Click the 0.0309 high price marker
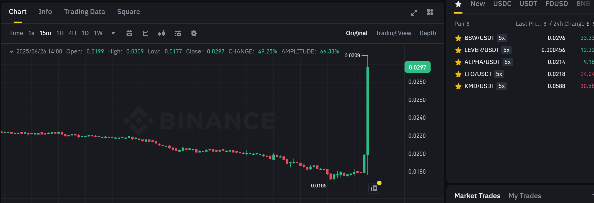 tap(352, 55)
